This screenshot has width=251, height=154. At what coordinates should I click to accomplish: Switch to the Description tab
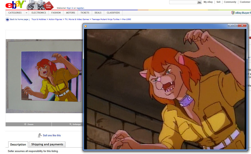pyautogui.click(x=18, y=145)
